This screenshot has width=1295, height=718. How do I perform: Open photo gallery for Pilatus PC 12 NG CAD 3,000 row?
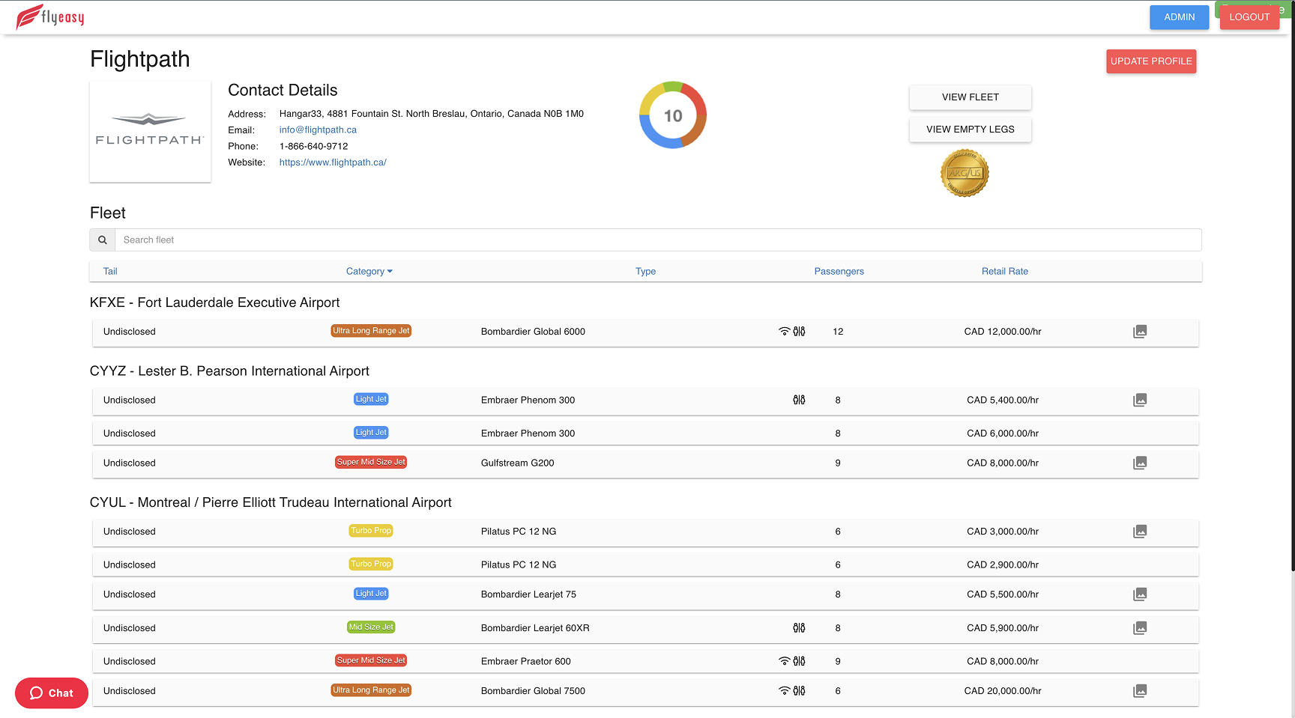tap(1140, 531)
